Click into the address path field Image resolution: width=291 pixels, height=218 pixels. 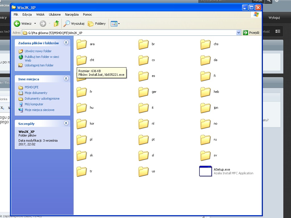[x=129, y=33]
